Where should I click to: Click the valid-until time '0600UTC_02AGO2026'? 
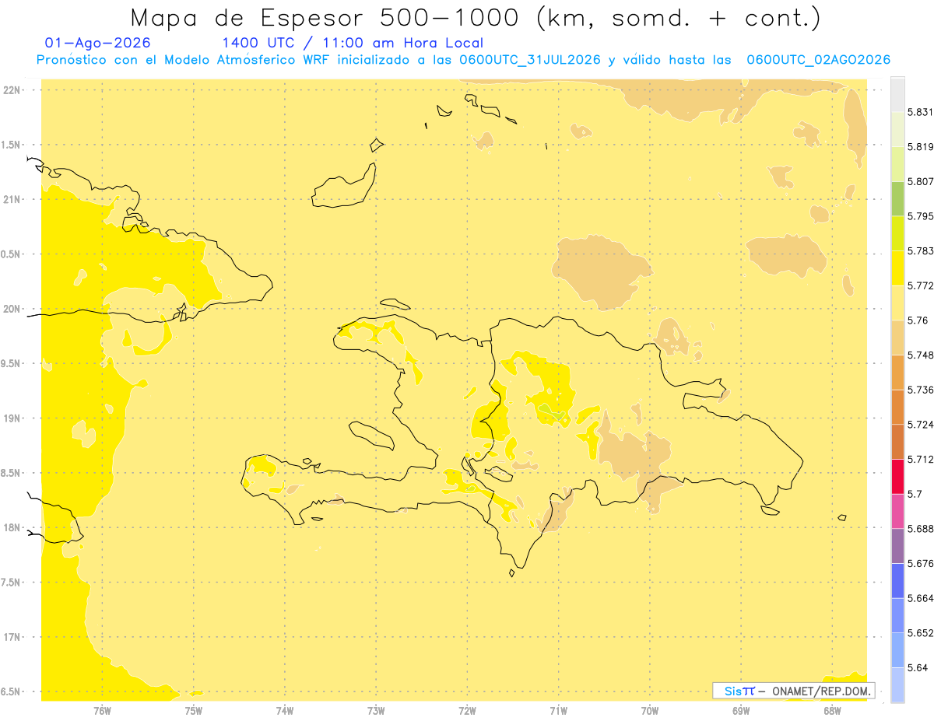click(x=818, y=60)
